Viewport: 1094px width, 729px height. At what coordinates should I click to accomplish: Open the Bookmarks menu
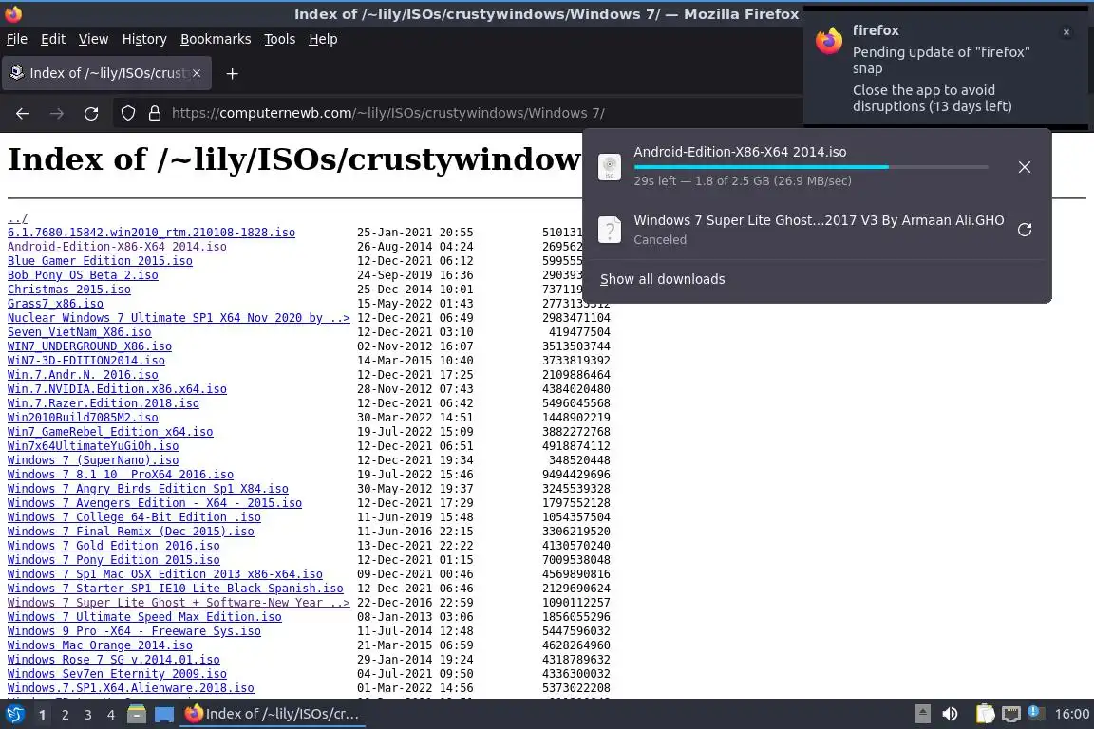[216, 39]
